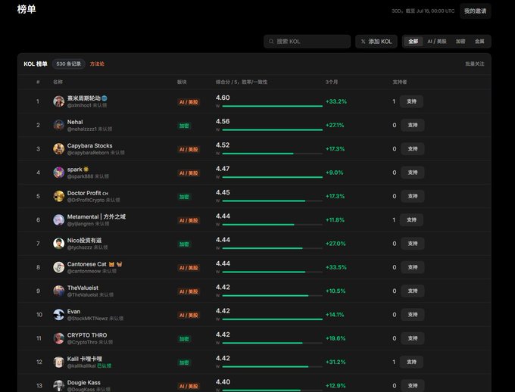The height and width of the screenshot is (392, 515).
Task: Click the search magnifier icon
Action: point(271,42)
